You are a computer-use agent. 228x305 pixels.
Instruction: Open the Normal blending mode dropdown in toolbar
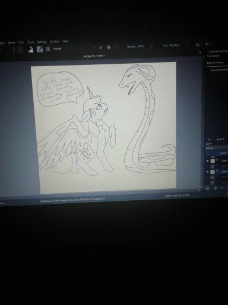[x=73, y=48]
